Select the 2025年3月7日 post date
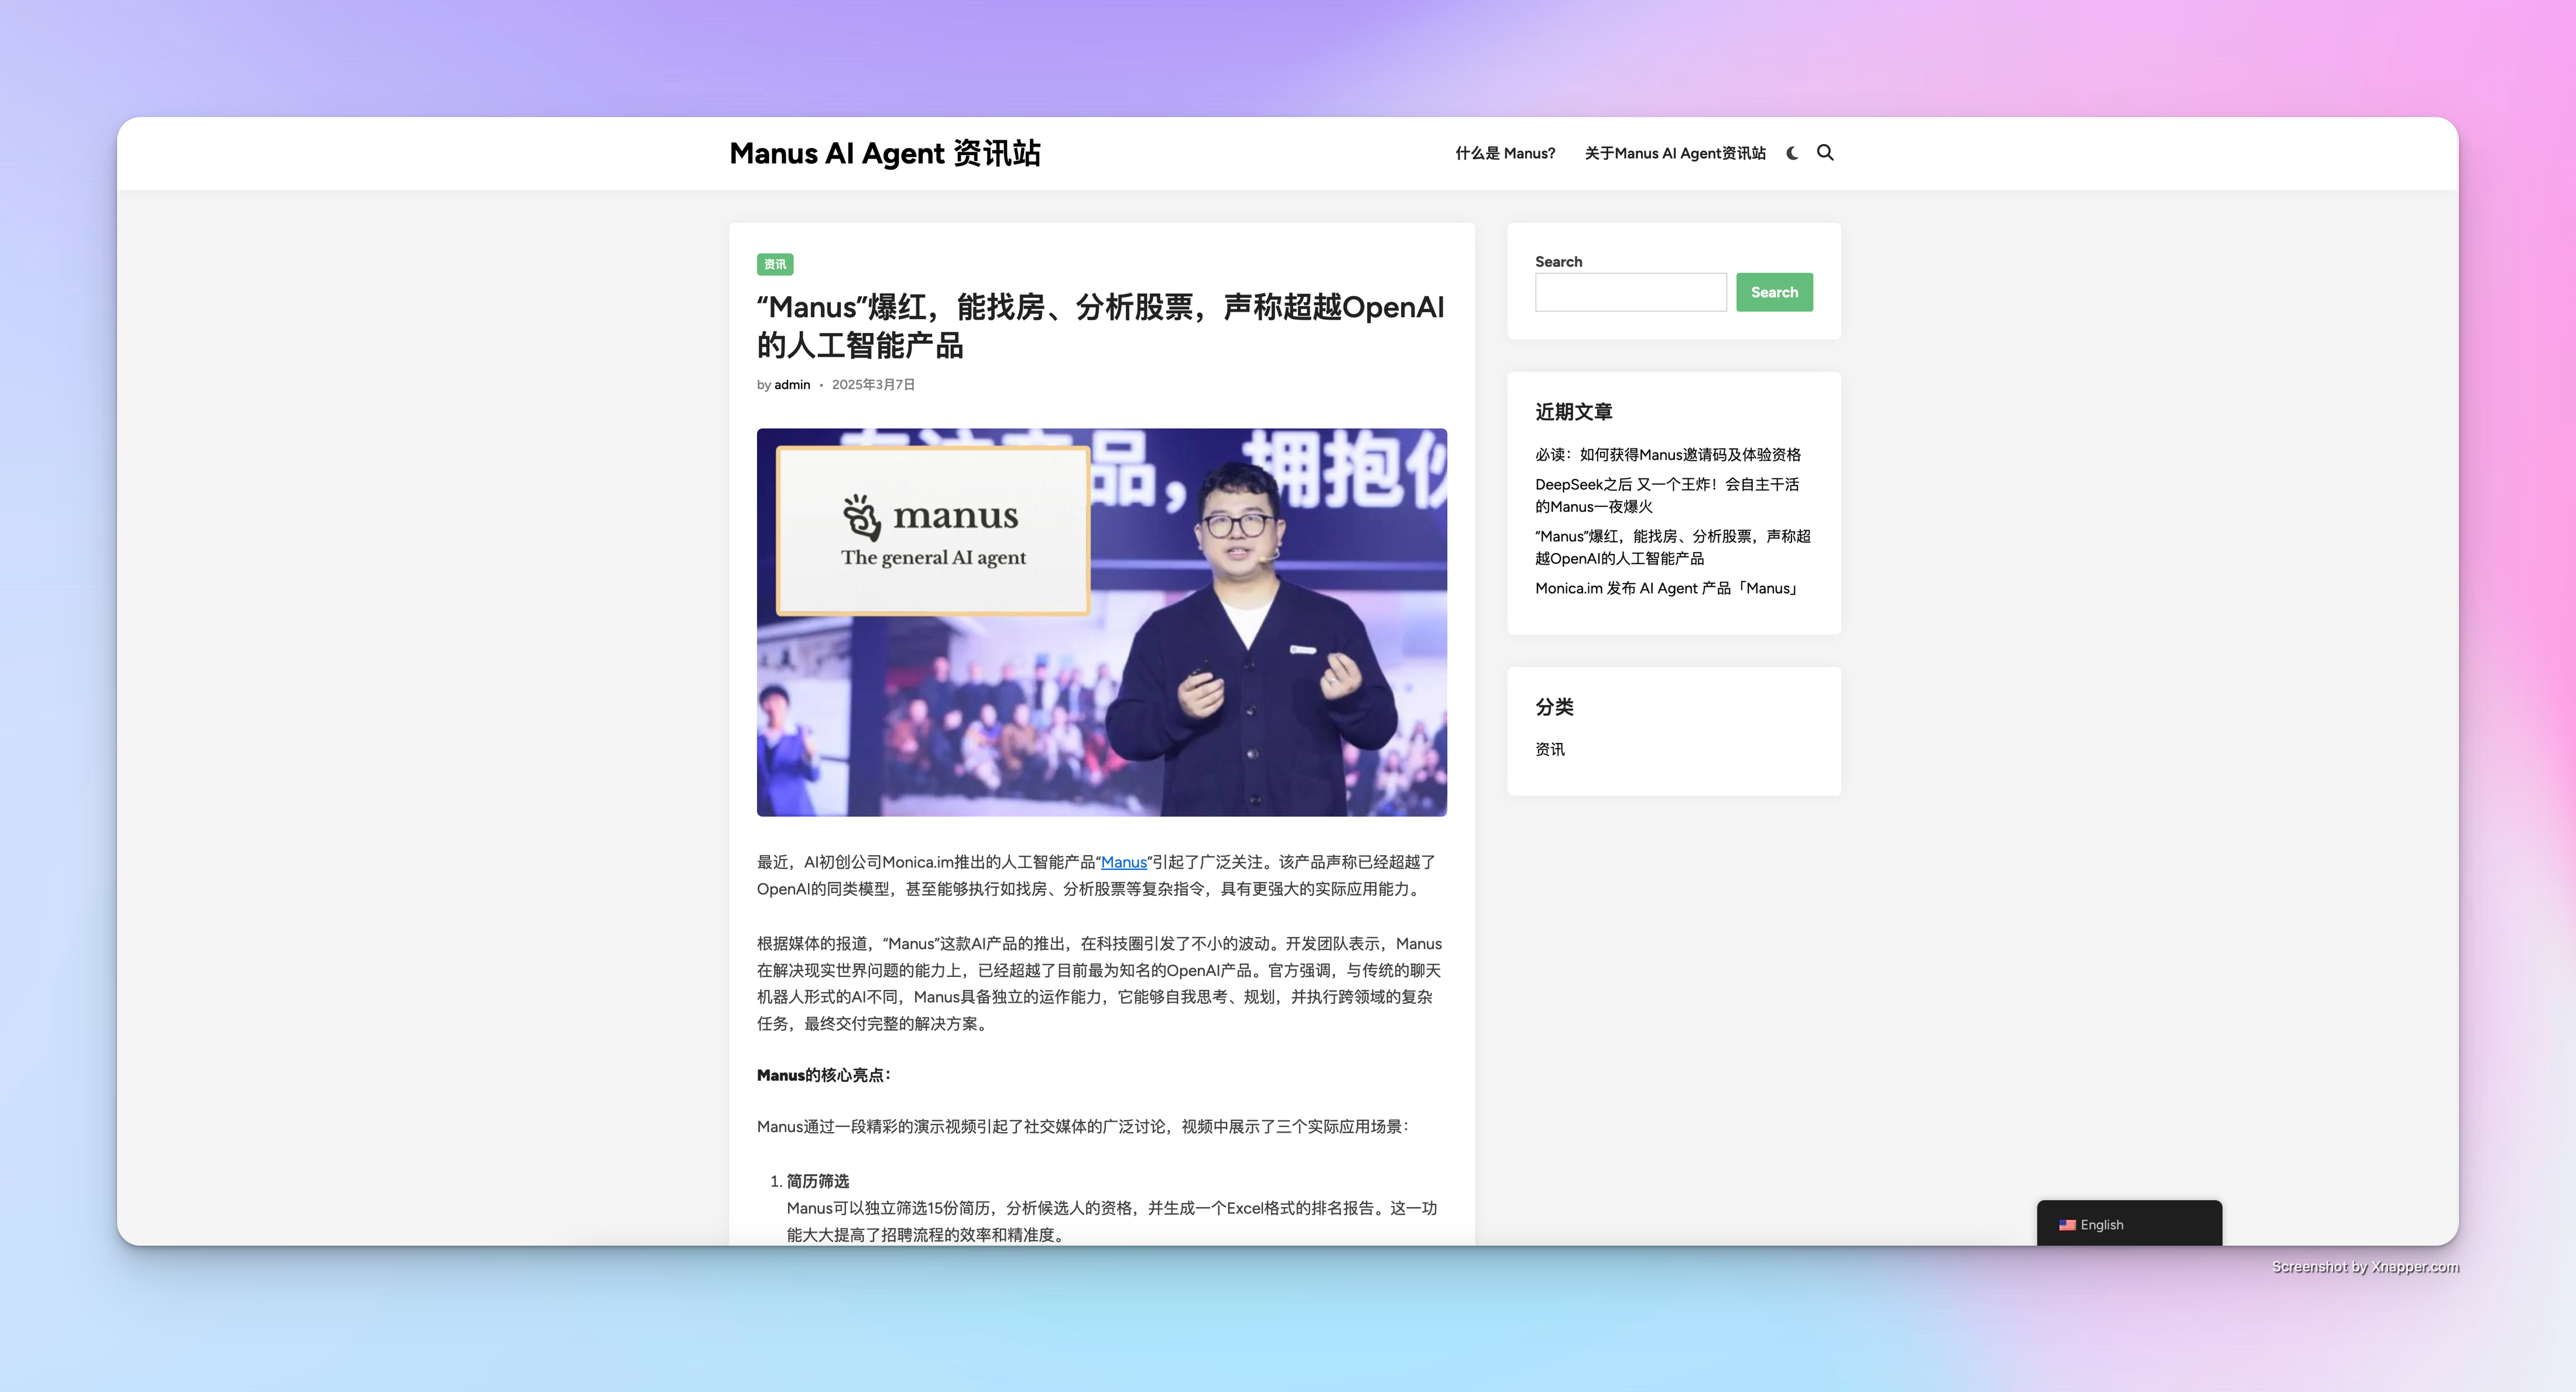Viewport: 2576px width, 1392px height. click(873, 385)
